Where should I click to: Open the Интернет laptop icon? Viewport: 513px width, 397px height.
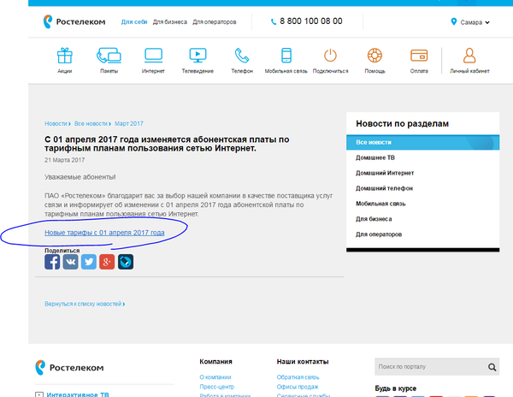pyautogui.click(x=153, y=56)
